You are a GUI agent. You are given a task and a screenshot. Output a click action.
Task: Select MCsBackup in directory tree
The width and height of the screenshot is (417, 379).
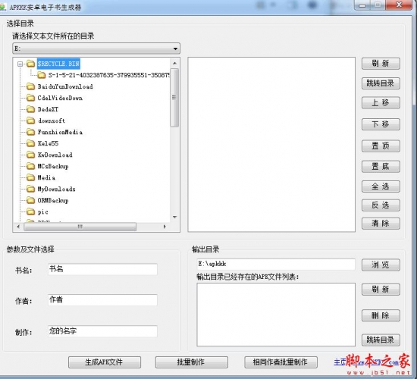(x=53, y=166)
